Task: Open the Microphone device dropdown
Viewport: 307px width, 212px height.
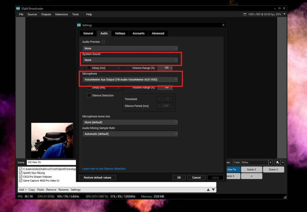Action: click(130, 79)
